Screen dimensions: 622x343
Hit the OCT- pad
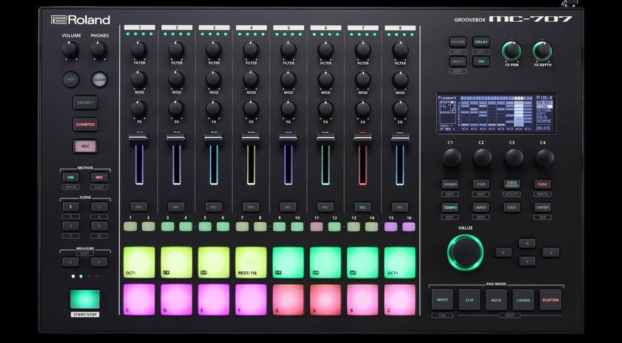pos(139,262)
